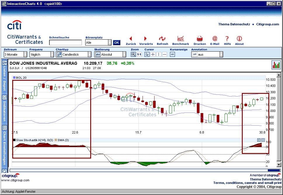Click Chart Einstellungen vertical tab
This screenshot has height=195, width=283.
(4, 148)
